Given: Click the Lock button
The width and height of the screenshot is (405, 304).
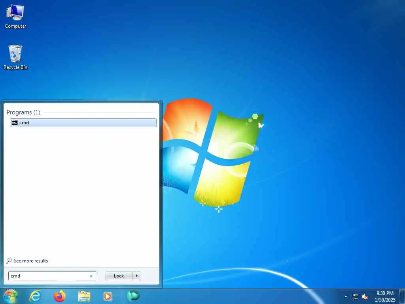Looking at the screenshot, I should [x=119, y=276].
